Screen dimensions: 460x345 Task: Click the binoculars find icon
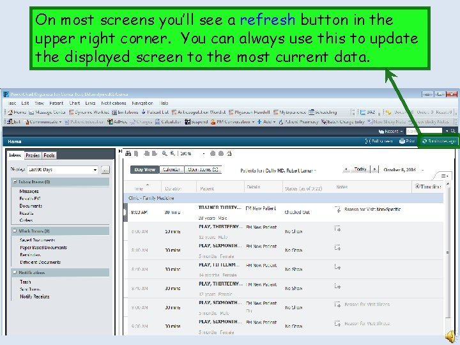click(x=128, y=153)
